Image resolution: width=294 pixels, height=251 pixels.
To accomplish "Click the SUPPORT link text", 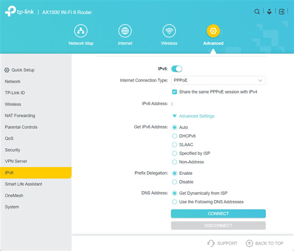I will coord(227,243).
